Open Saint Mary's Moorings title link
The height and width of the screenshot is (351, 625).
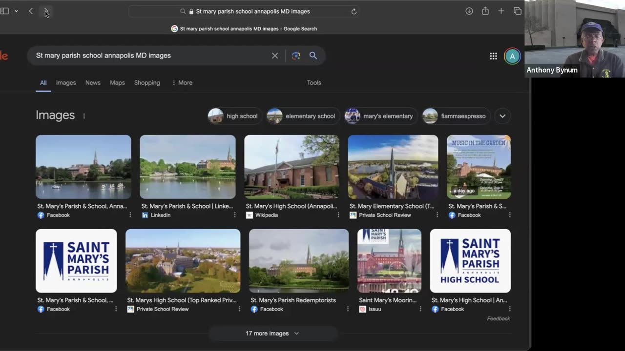pos(388,300)
